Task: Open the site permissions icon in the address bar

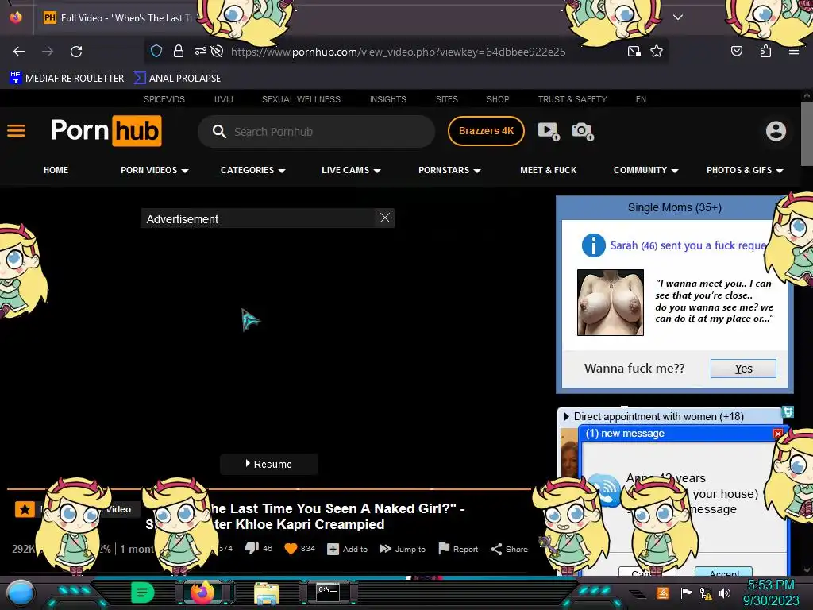Action: [200, 51]
